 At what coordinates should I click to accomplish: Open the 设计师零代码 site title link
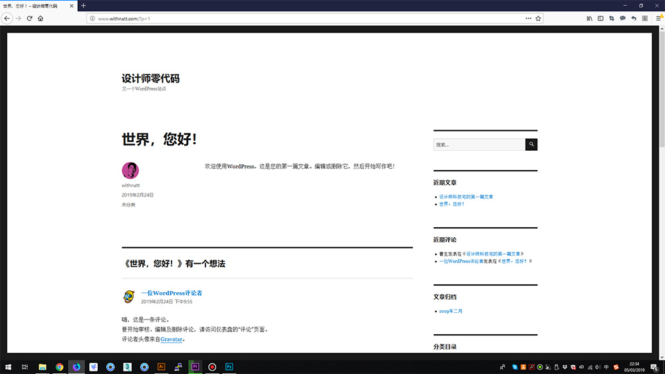(150, 78)
